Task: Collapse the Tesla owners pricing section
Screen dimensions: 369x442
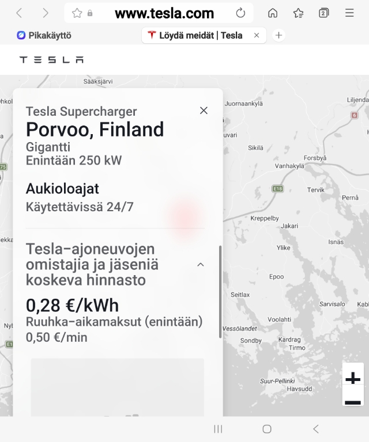Action: [x=201, y=265]
